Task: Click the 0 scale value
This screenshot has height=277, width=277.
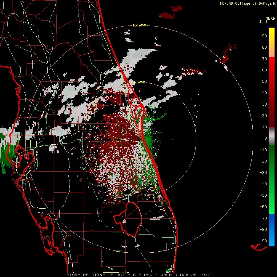Action: pos(266,138)
